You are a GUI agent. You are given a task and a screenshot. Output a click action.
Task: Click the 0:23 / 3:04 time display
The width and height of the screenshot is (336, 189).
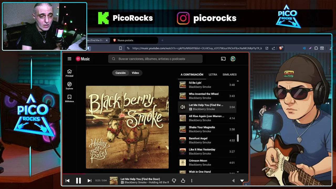tap(101, 181)
